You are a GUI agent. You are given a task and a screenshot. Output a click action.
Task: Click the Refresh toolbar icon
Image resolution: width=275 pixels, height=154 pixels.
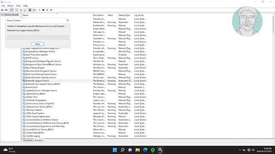pyautogui.click(x=21, y=10)
